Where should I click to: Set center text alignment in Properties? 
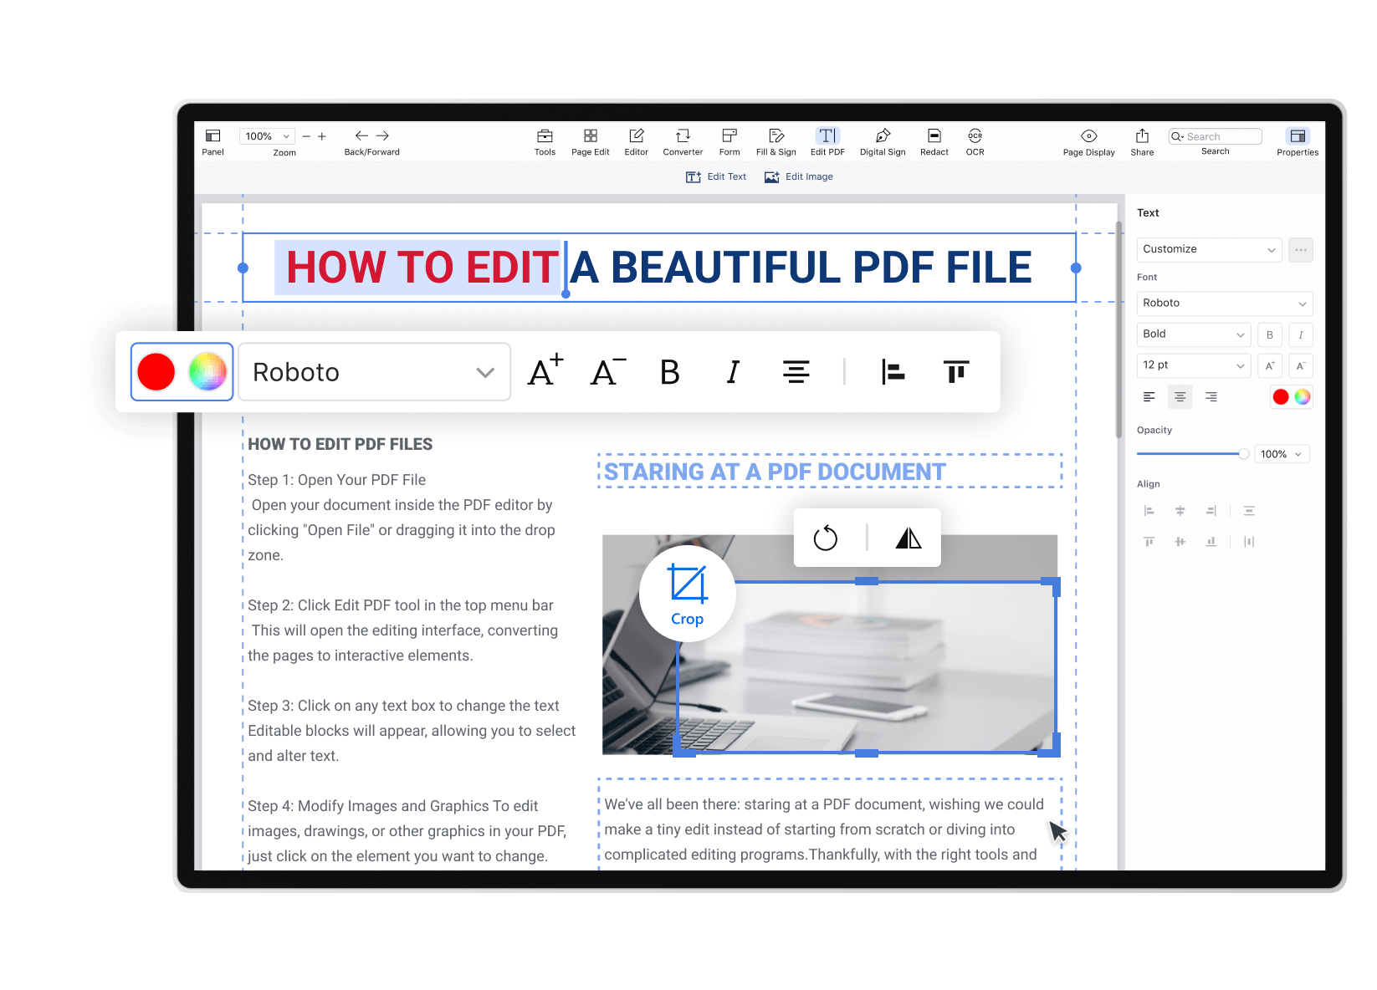pos(1180,397)
